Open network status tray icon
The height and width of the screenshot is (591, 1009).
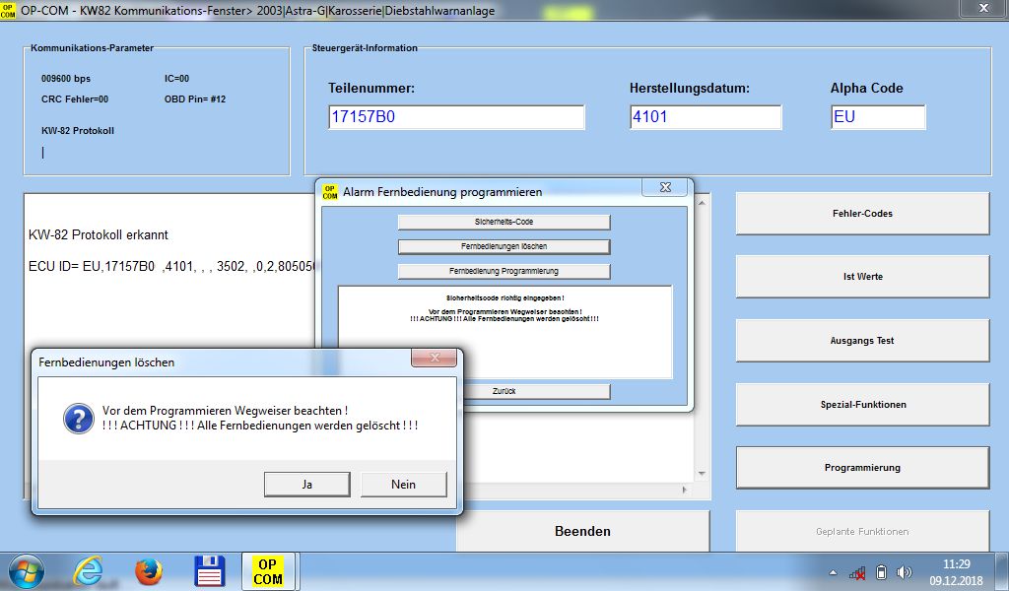pyautogui.click(x=857, y=572)
